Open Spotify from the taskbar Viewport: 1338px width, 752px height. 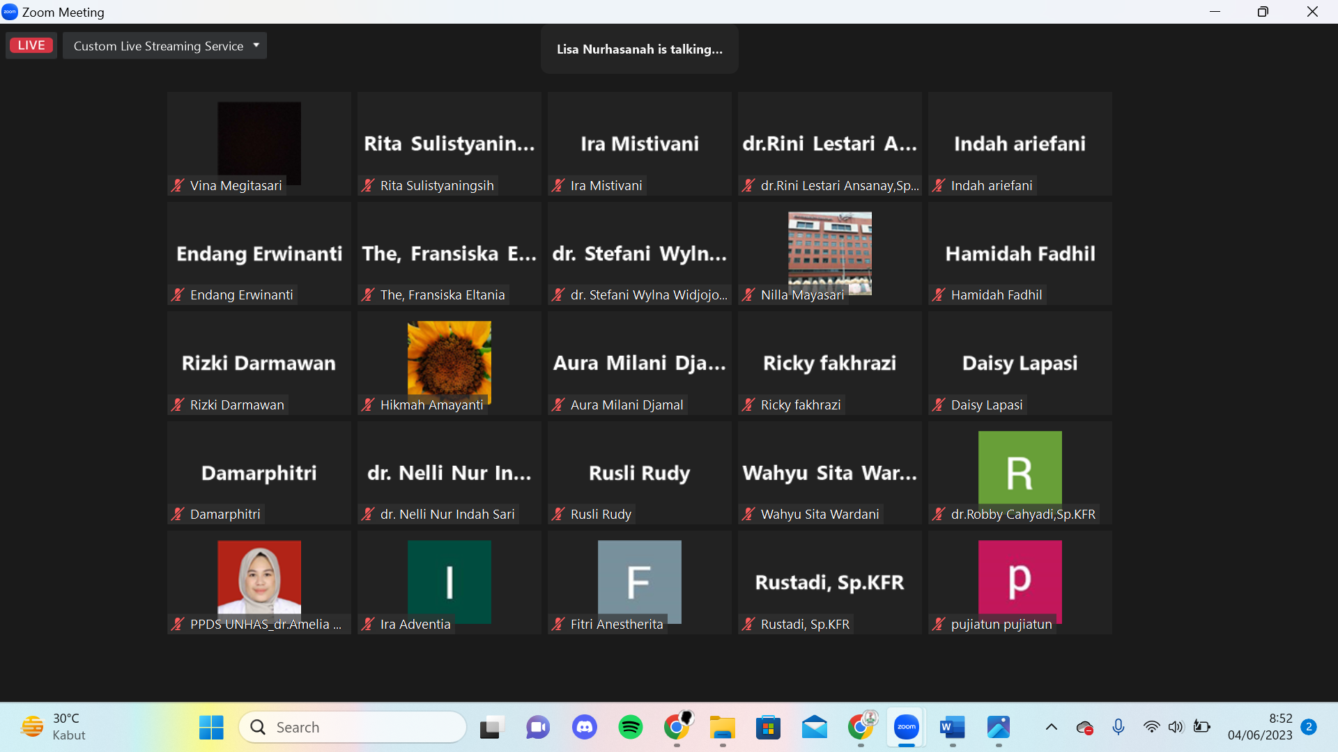pyautogui.click(x=630, y=727)
